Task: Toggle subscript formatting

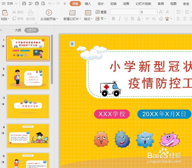Action: tap(154, 19)
